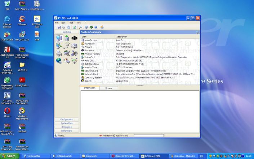This screenshot has height=159, width=254.
Task: Select the Drives disk icon
Action: [74, 46]
